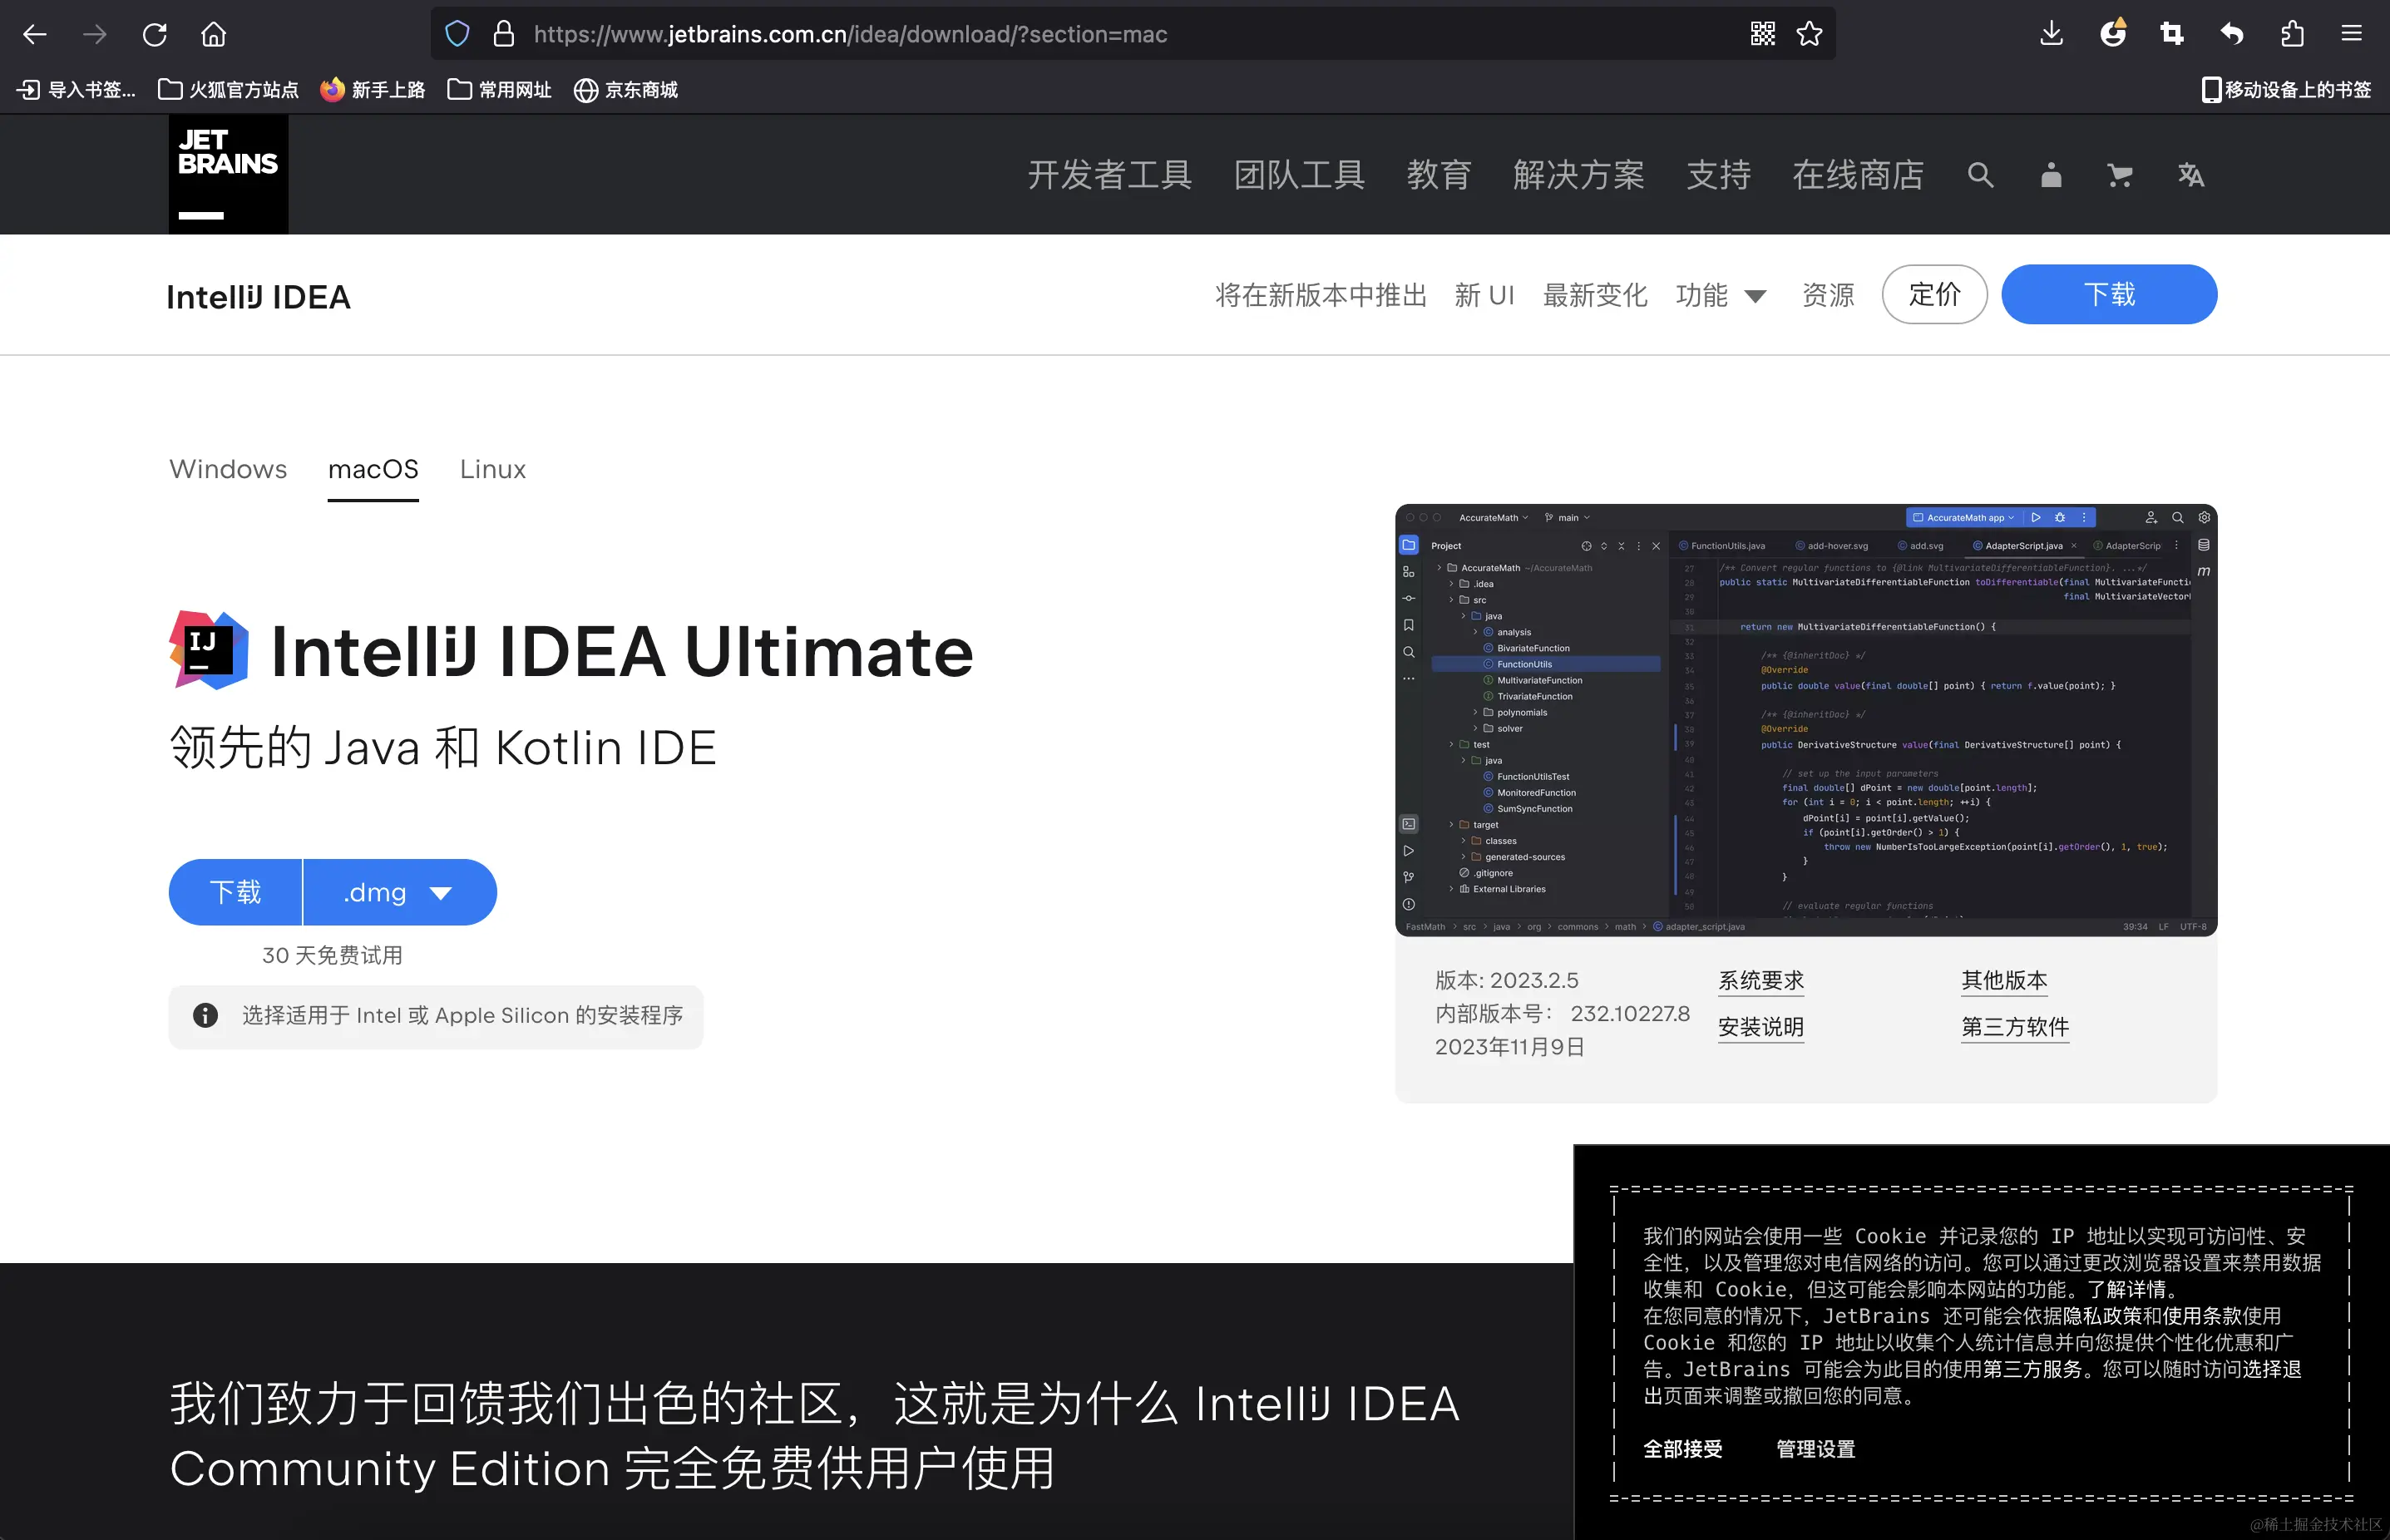Screen dimensions: 2390x1540
Task: Open the JetBrains account person icon
Action: (x=2051, y=175)
